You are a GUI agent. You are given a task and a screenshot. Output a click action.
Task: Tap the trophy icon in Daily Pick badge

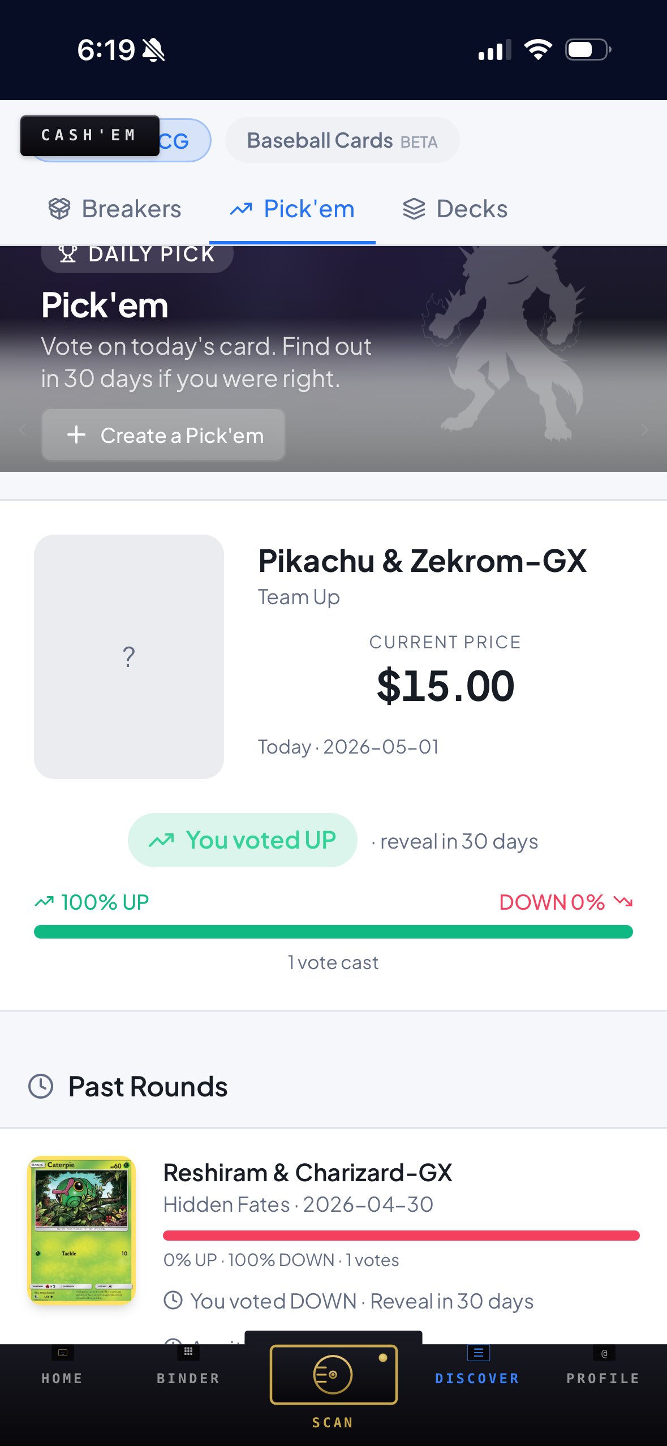point(68,254)
